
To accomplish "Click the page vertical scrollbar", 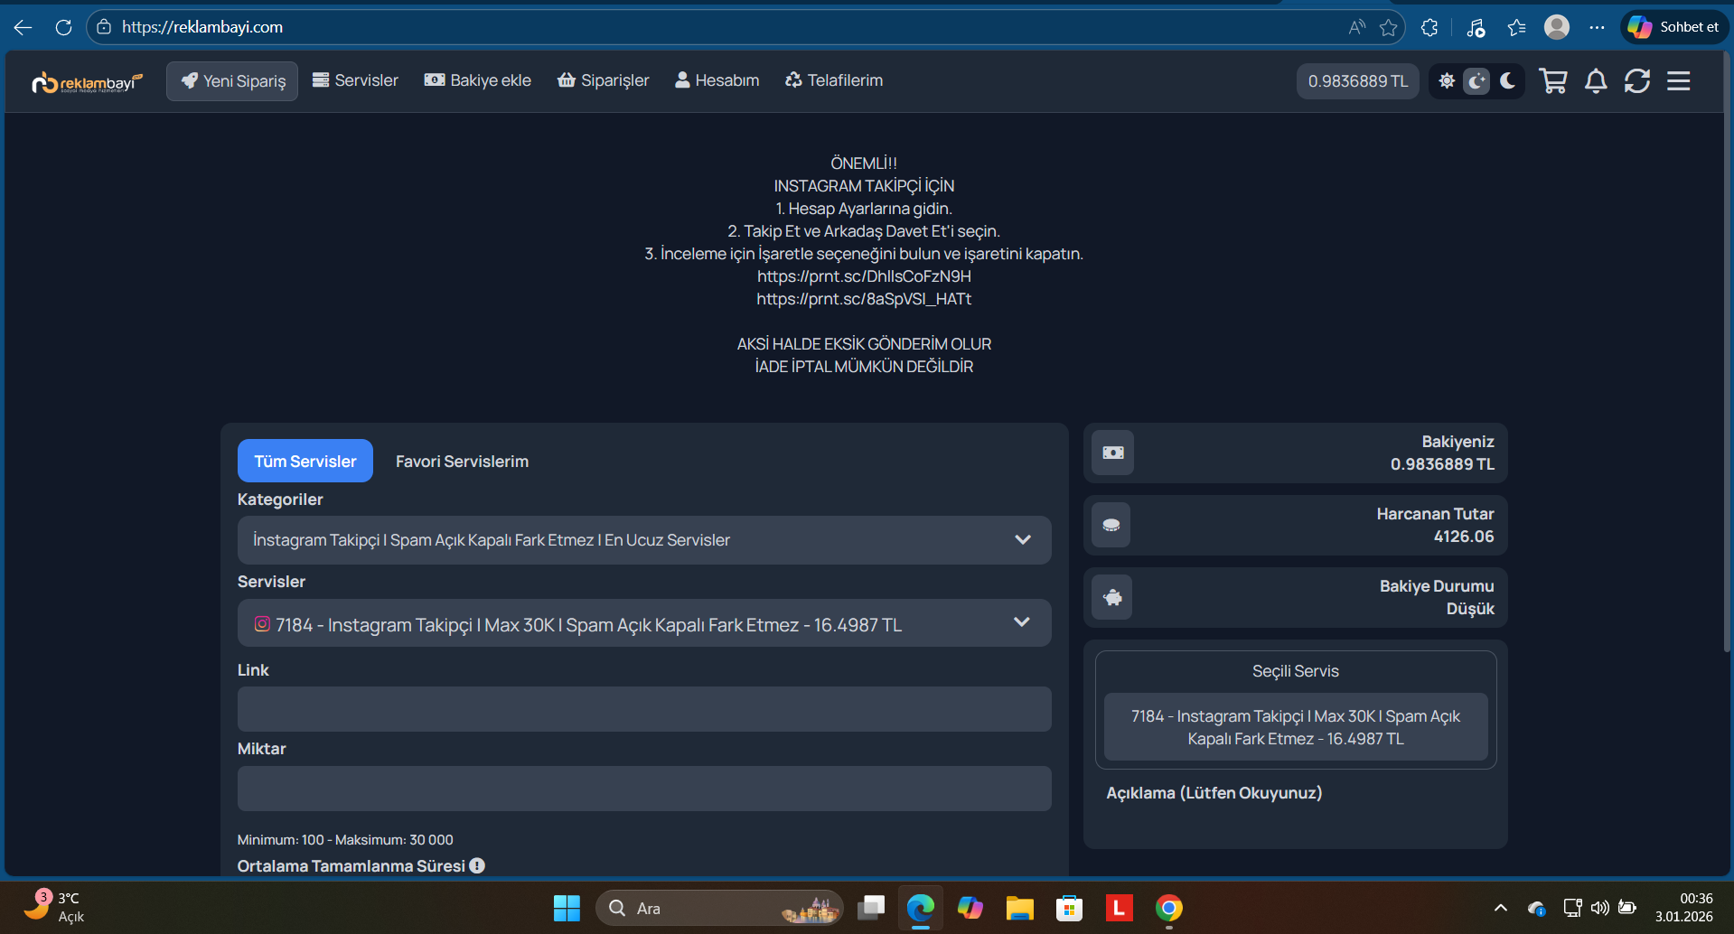I will click(x=1727, y=352).
